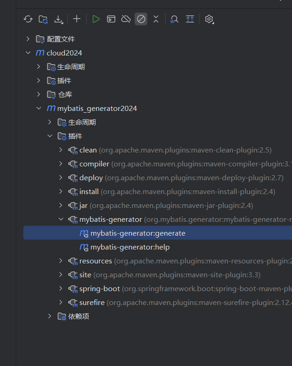Select the 配置文件 folder label
Image resolution: width=292 pixels, height=366 pixels.
61,39
